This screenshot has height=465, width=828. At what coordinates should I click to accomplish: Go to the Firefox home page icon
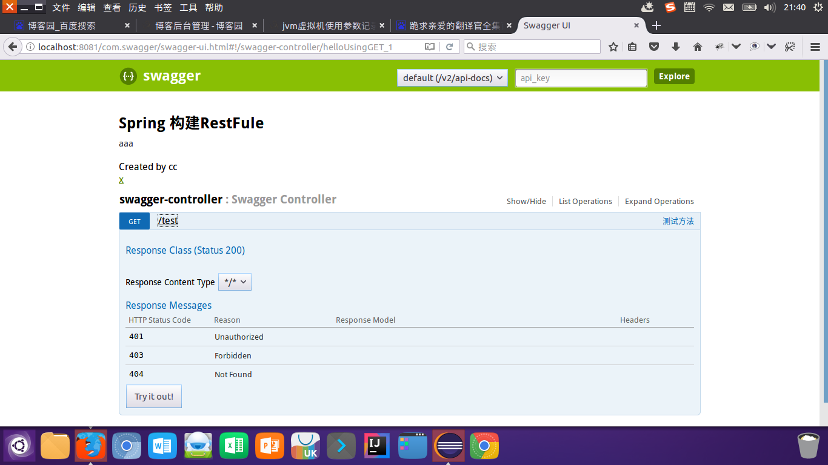tap(698, 47)
